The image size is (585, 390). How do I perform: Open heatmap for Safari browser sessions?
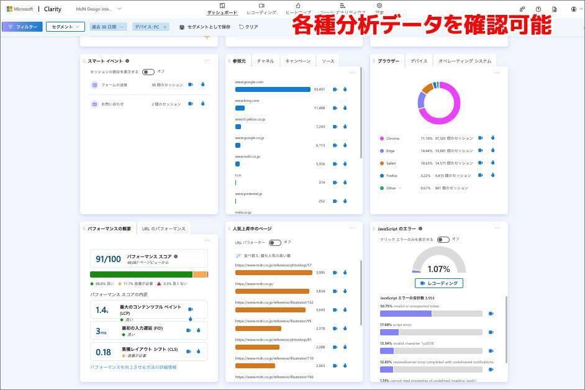tap(492, 163)
